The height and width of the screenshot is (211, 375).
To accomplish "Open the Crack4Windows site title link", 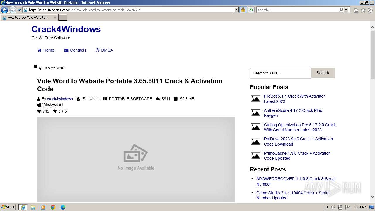I will click(66, 29).
